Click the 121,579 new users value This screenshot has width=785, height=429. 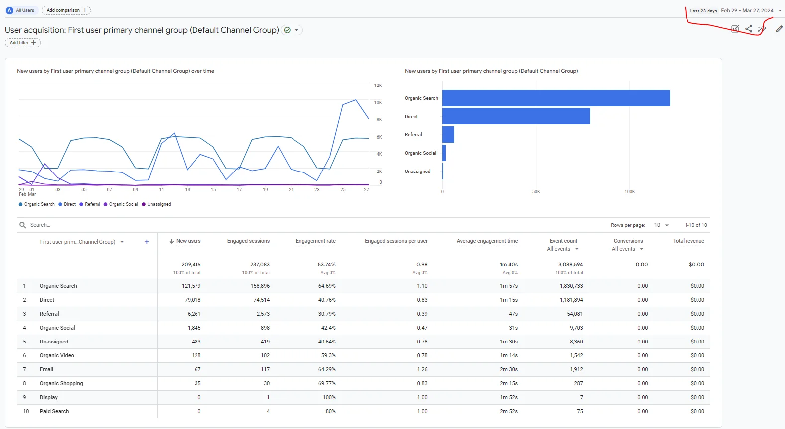pos(191,286)
